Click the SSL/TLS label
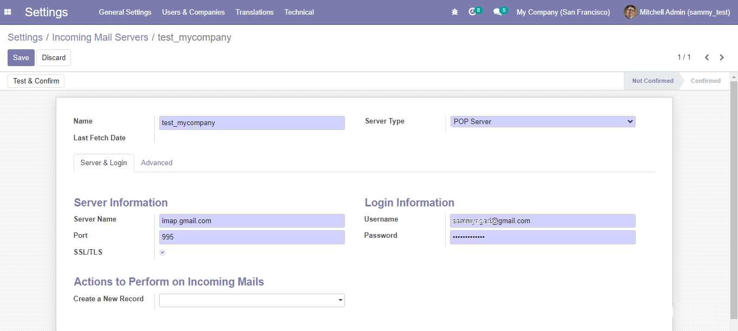The height and width of the screenshot is (331, 738). [88, 252]
